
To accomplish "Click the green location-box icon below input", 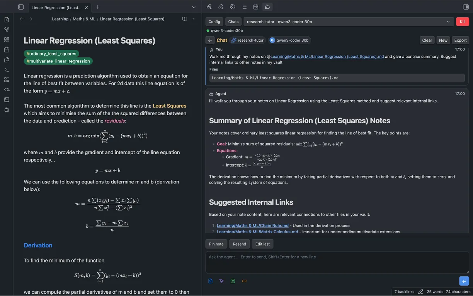I will [x=233, y=281].
